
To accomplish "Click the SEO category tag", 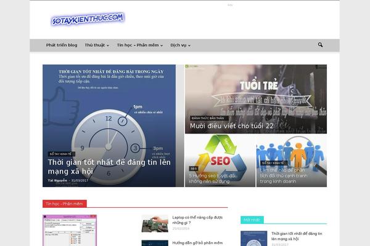I will coord(194,169).
